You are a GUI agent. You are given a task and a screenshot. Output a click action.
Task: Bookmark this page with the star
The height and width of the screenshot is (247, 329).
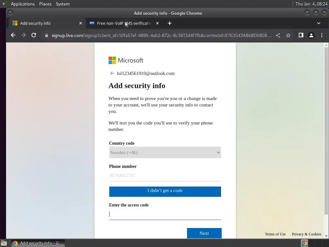point(288,35)
